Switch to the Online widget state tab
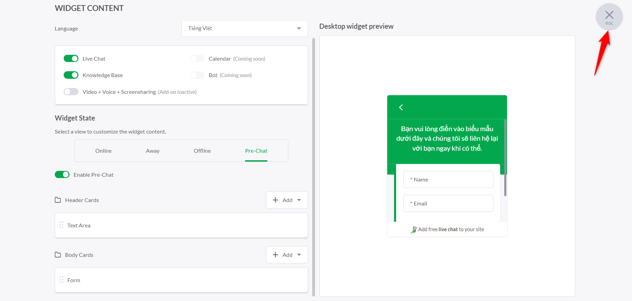Viewport: 632px width, 301px height. click(103, 151)
